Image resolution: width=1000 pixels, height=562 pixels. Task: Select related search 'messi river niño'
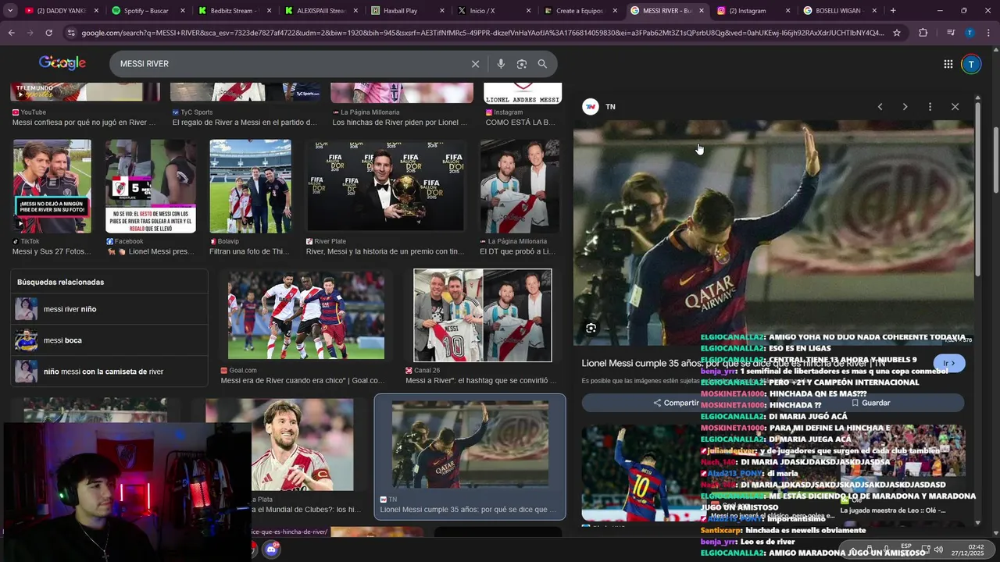(109, 309)
